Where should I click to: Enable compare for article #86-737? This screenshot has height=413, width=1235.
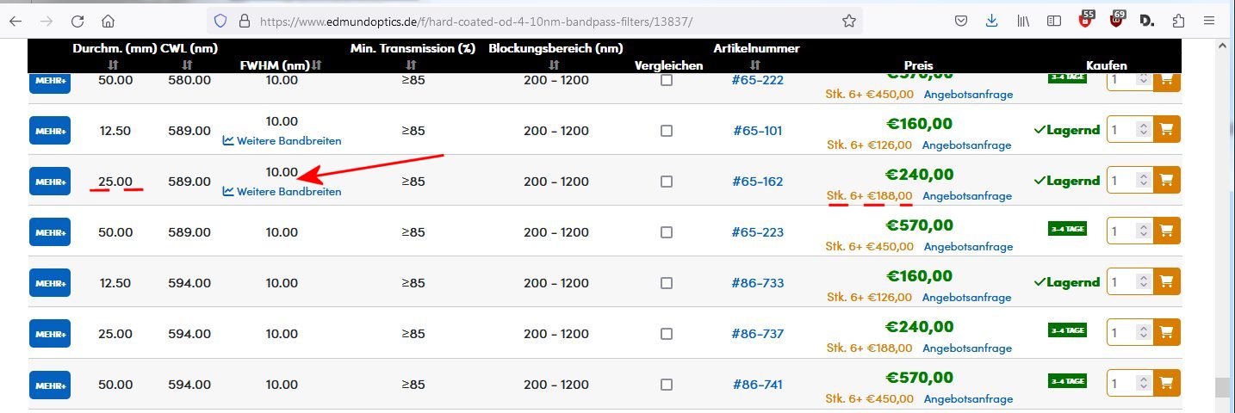pyautogui.click(x=667, y=333)
